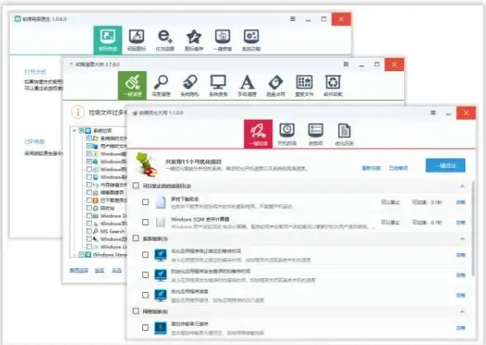Collapse the network speedup group chevron
This screenshot has height=345, width=486.
[462, 311]
